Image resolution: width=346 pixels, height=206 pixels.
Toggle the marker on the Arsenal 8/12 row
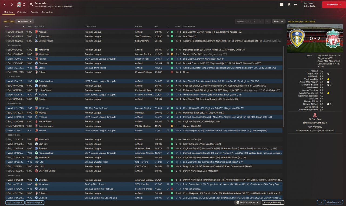coord(6,32)
